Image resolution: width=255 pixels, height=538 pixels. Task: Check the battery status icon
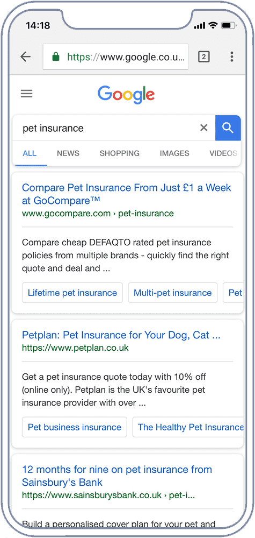click(227, 25)
